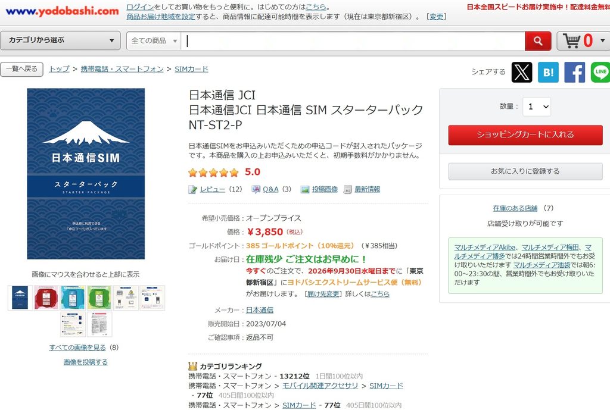Click the main blue SIM product image
The height and width of the screenshot is (410, 610).
(x=86, y=174)
